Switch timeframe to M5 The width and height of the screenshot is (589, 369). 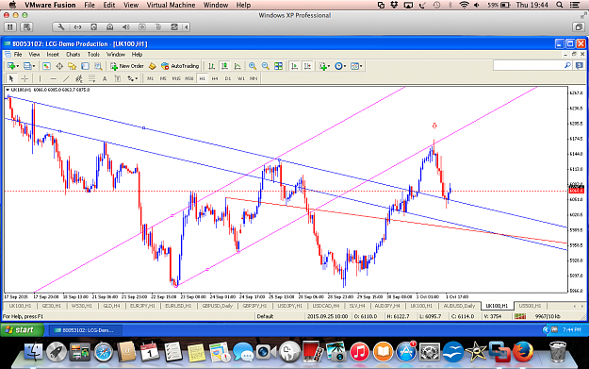[163, 78]
